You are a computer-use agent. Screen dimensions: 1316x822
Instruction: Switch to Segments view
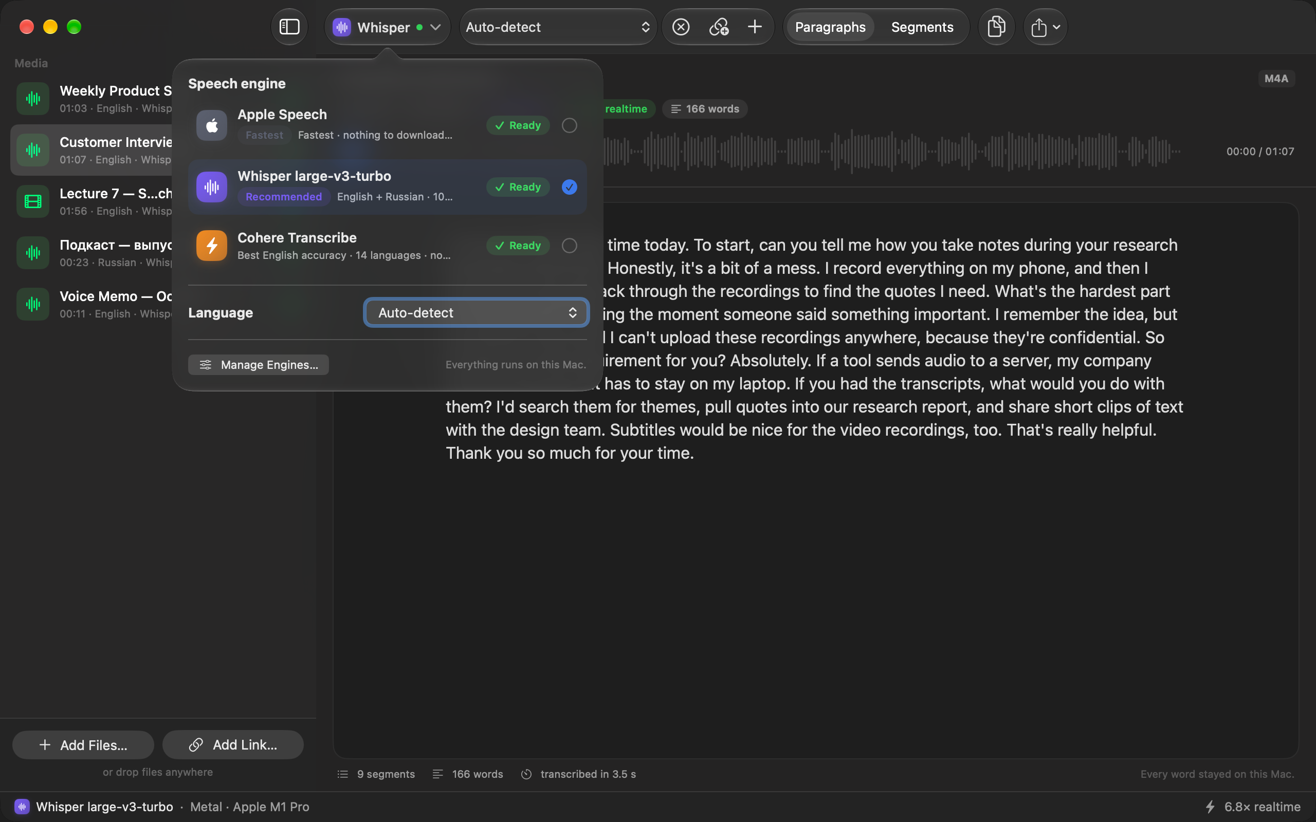[922, 27]
